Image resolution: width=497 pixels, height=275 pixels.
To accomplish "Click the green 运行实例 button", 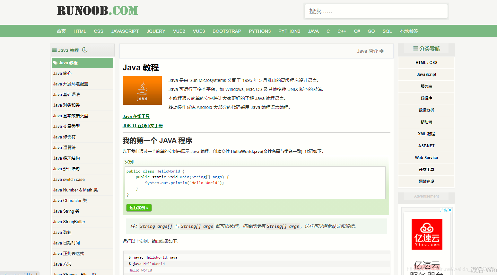I will click(139, 208).
